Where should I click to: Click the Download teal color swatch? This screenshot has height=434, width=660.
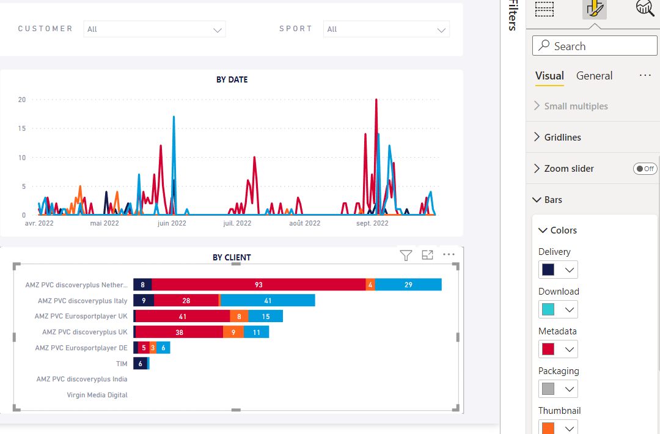pos(548,309)
